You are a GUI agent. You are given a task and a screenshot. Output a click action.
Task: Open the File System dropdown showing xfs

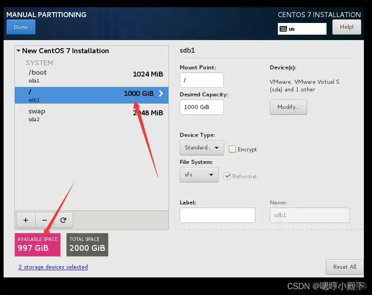pos(199,175)
